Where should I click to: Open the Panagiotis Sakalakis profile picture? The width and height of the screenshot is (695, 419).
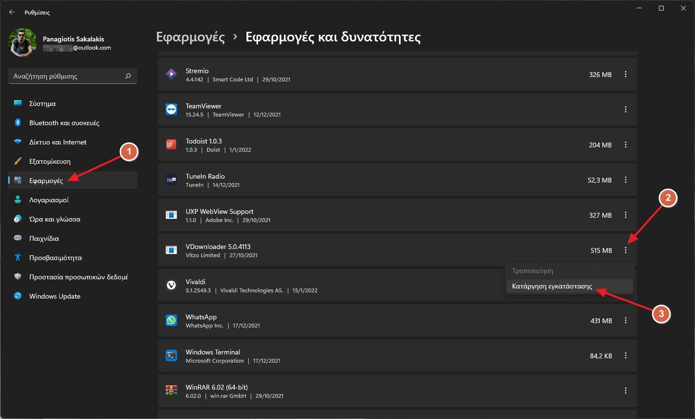[23, 42]
